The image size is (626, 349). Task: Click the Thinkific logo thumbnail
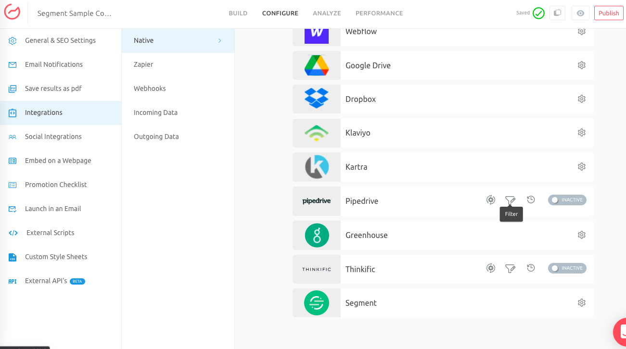point(317,269)
